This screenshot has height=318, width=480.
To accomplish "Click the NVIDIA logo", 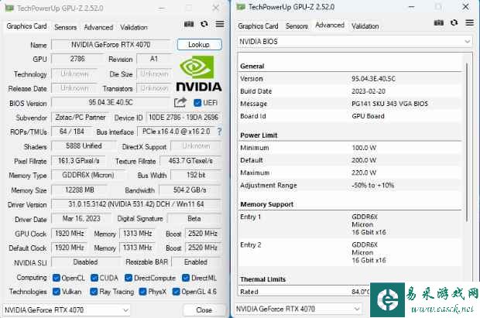I will tap(199, 74).
